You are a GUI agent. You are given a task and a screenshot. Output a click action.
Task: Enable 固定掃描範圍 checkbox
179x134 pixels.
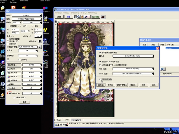pos(8,39)
